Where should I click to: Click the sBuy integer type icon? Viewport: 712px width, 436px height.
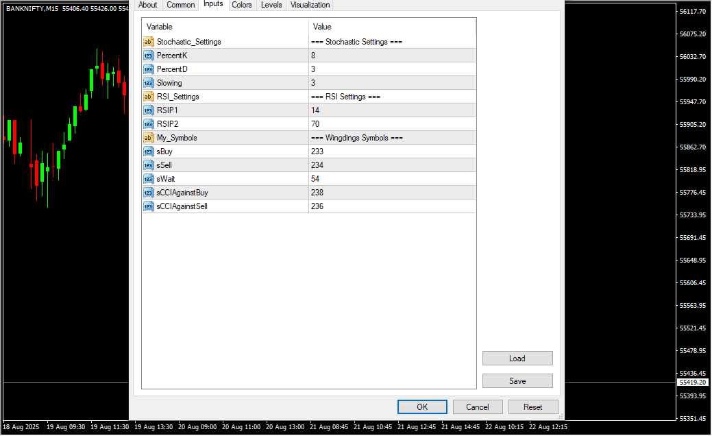click(x=148, y=152)
